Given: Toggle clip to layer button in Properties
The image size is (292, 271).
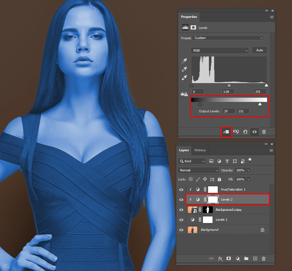Looking at the screenshot, I should tap(226, 132).
